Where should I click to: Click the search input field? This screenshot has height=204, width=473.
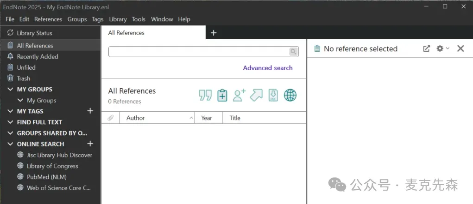coord(199,52)
